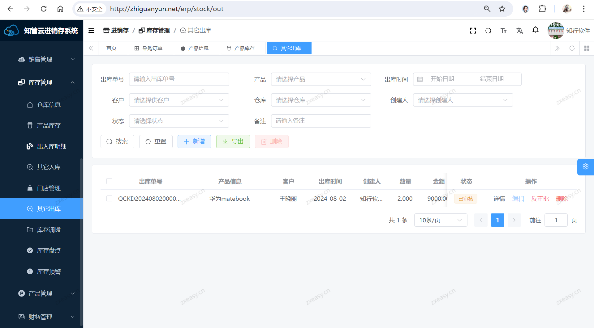Open 仓库信息 in sidebar

(x=41, y=105)
